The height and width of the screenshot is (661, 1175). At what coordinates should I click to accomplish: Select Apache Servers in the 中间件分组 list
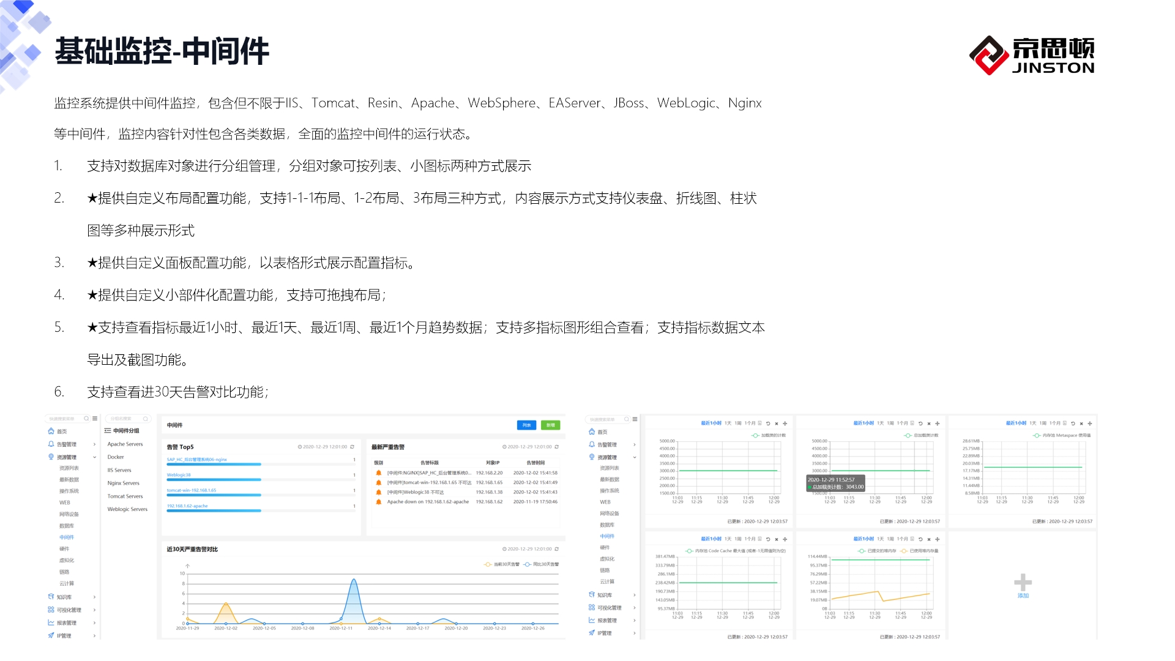(x=125, y=444)
